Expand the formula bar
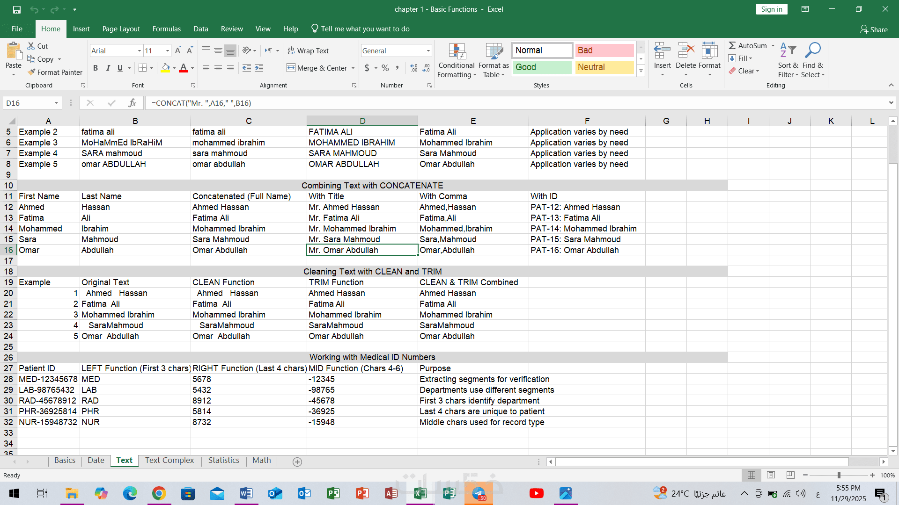Image resolution: width=899 pixels, height=505 pixels. point(891,103)
